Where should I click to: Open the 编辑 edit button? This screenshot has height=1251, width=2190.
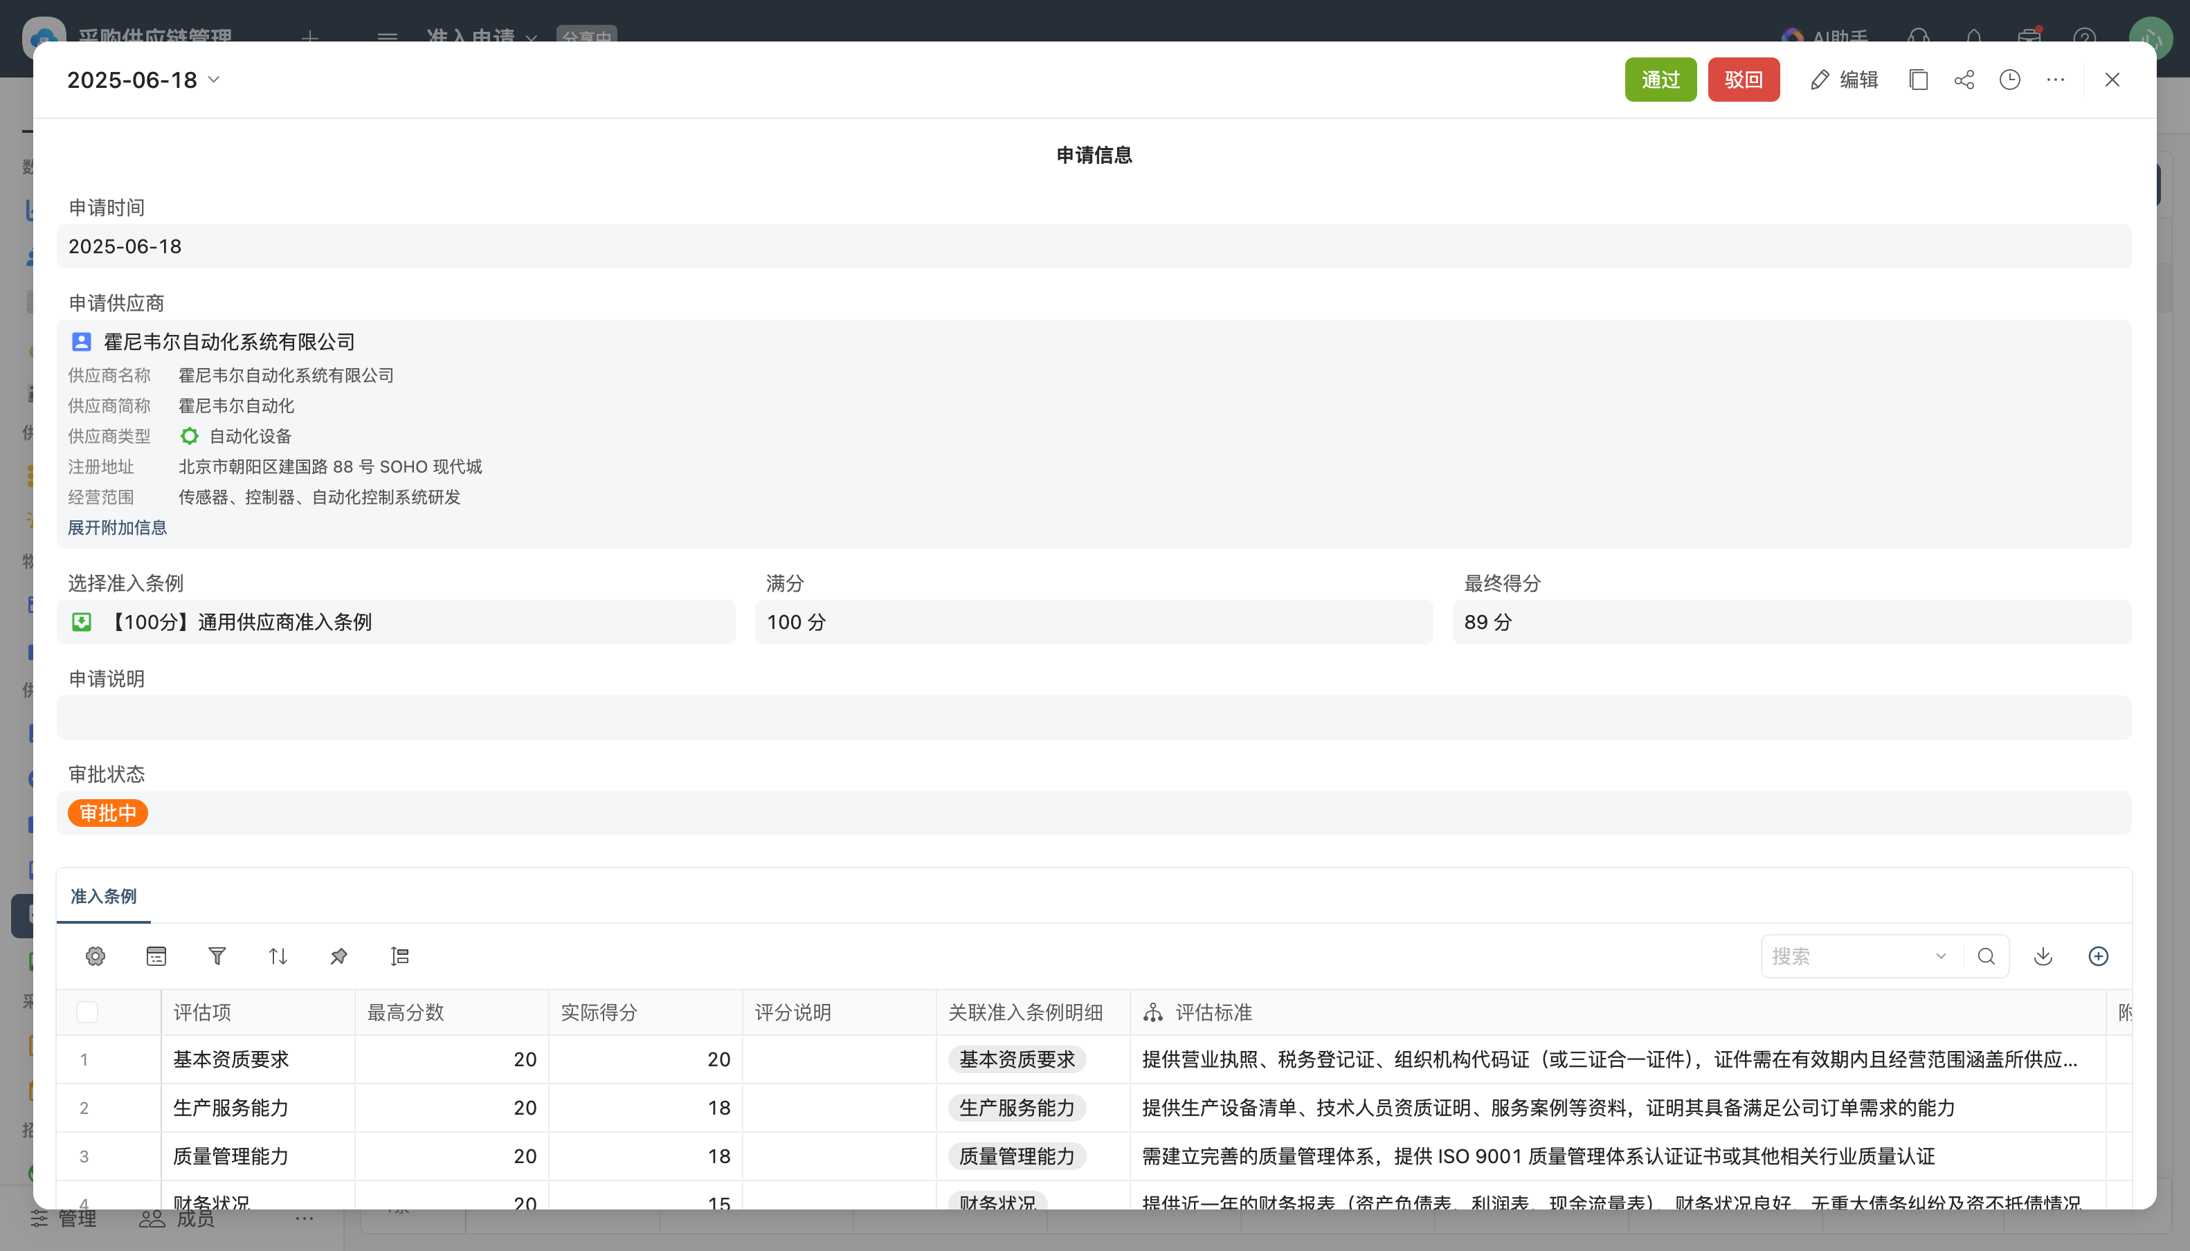[x=1845, y=80]
